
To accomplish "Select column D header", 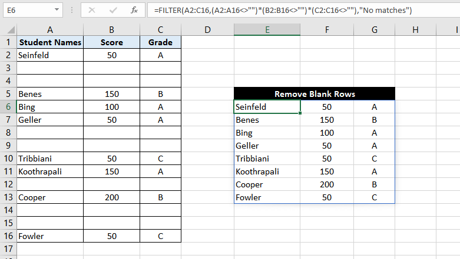I will click(x=207, y=30).
